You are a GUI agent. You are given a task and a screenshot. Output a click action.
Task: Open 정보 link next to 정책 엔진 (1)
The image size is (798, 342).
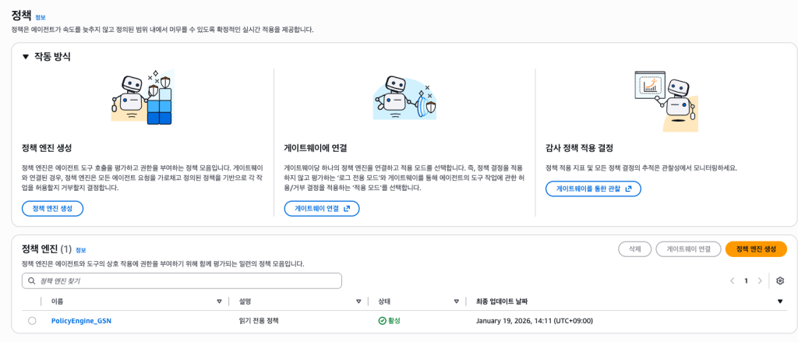click(x=80, y=250)
